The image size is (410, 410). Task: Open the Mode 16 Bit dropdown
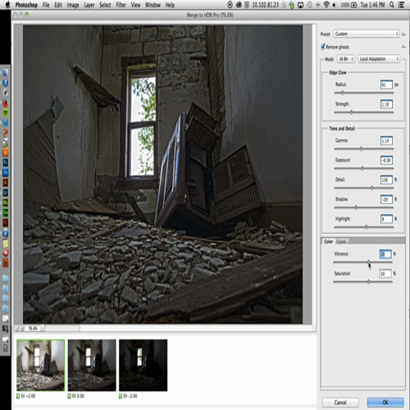[x=346, y=59]
